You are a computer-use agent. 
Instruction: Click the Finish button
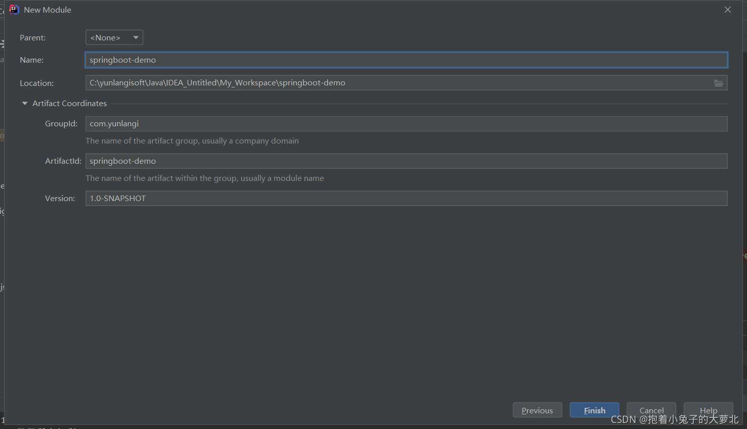tap(595, 410)
